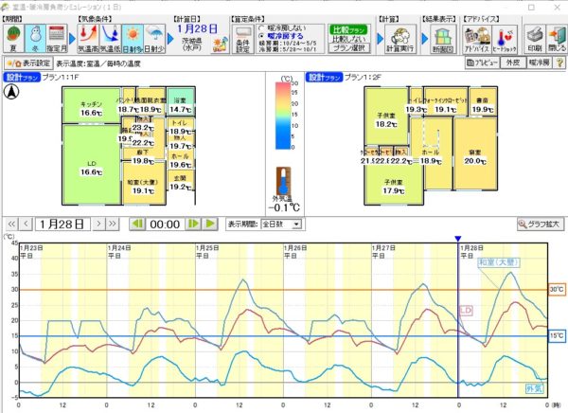Open heat shock (ヒートショック) thermometer icon
568x413 pixels.
pos(505,40)
